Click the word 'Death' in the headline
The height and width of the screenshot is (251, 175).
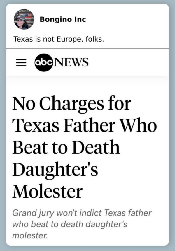tap(96, 147)
